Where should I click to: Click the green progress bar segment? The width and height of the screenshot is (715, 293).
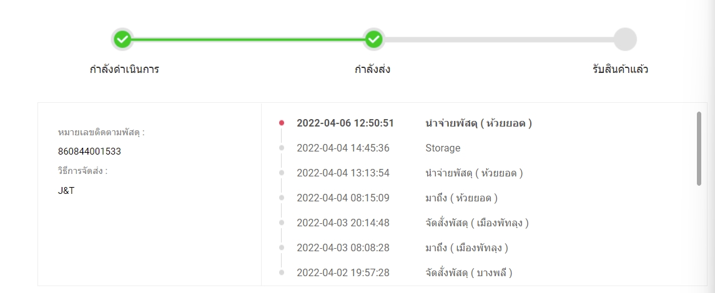tap(248, 40)
